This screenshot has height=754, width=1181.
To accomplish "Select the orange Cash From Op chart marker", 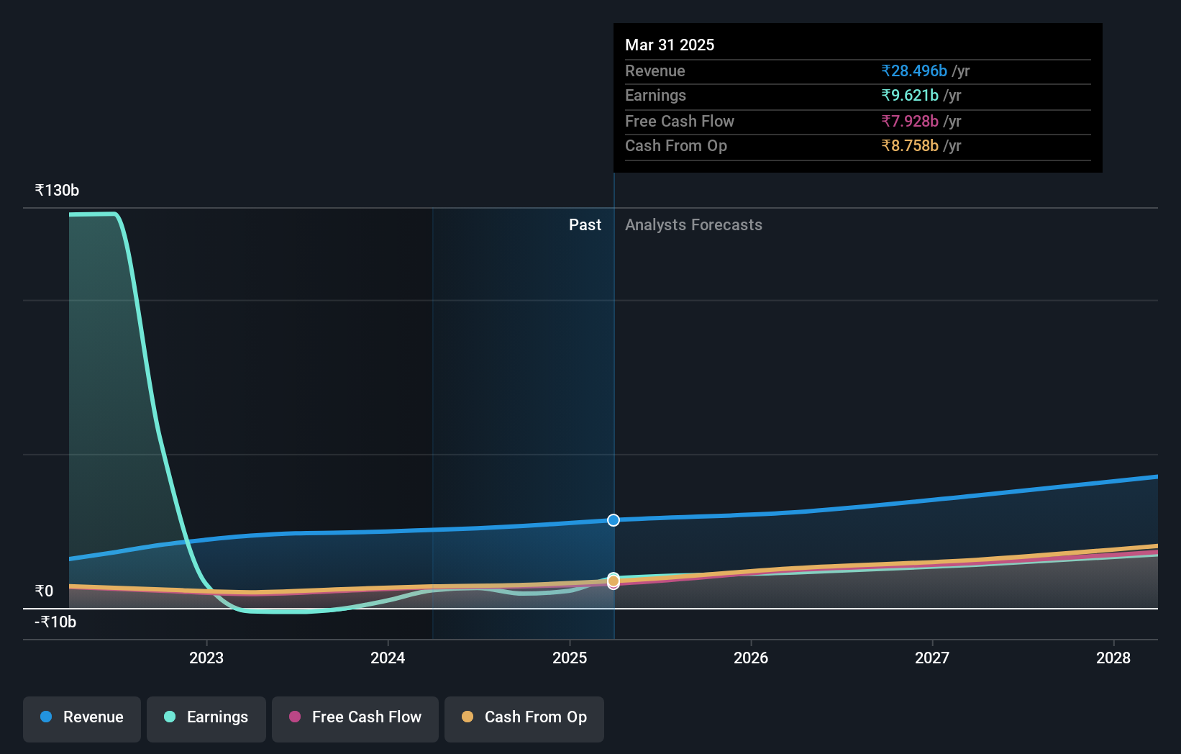I will (614, 578).
